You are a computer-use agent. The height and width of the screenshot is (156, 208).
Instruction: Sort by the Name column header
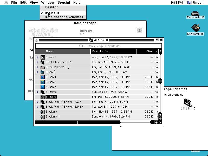[63, 51]
